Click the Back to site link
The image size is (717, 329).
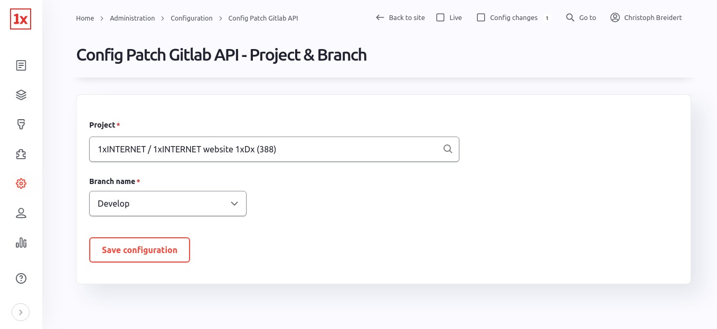(x=400, y=17)
